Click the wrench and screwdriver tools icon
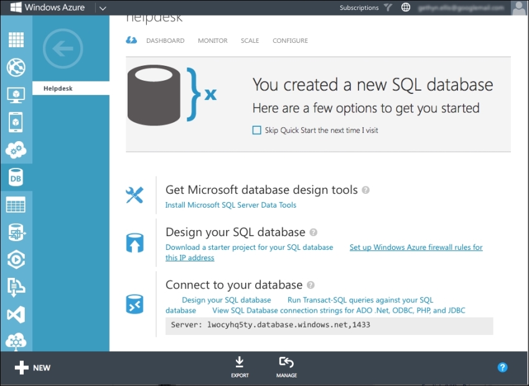 [x=134, y=195]
